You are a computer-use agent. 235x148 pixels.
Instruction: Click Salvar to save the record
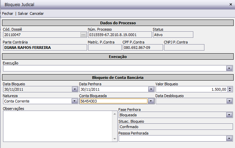[x=23, y=13]
